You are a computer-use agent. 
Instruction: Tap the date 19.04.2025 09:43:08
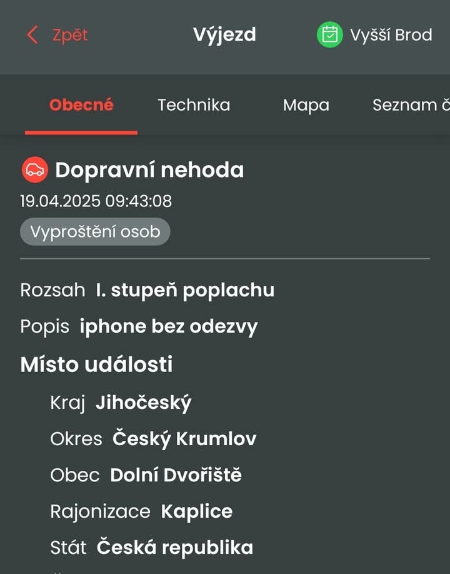96,201
